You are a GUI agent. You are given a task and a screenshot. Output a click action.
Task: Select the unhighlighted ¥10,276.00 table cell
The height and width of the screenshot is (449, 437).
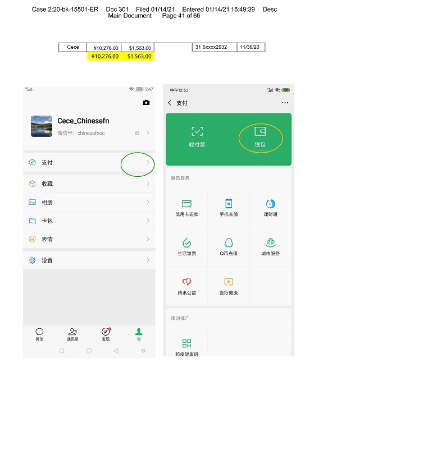(x=104, y=48)
